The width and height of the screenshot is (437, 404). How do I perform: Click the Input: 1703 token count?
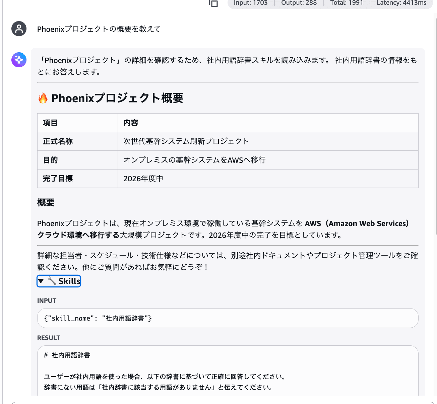(x=251, y=3)
